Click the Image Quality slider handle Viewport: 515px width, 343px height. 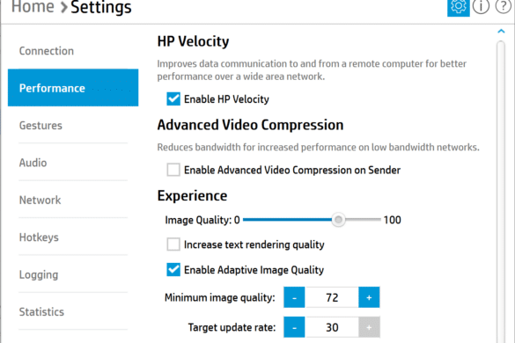point(338,219)
